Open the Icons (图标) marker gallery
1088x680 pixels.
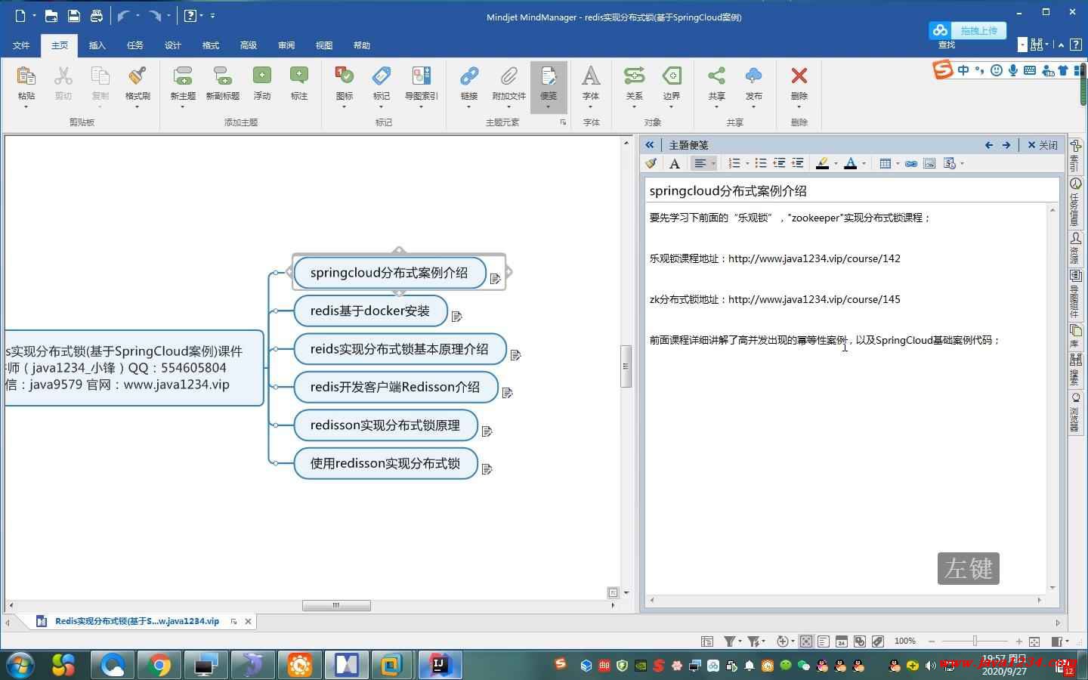(x=344, y=84)
